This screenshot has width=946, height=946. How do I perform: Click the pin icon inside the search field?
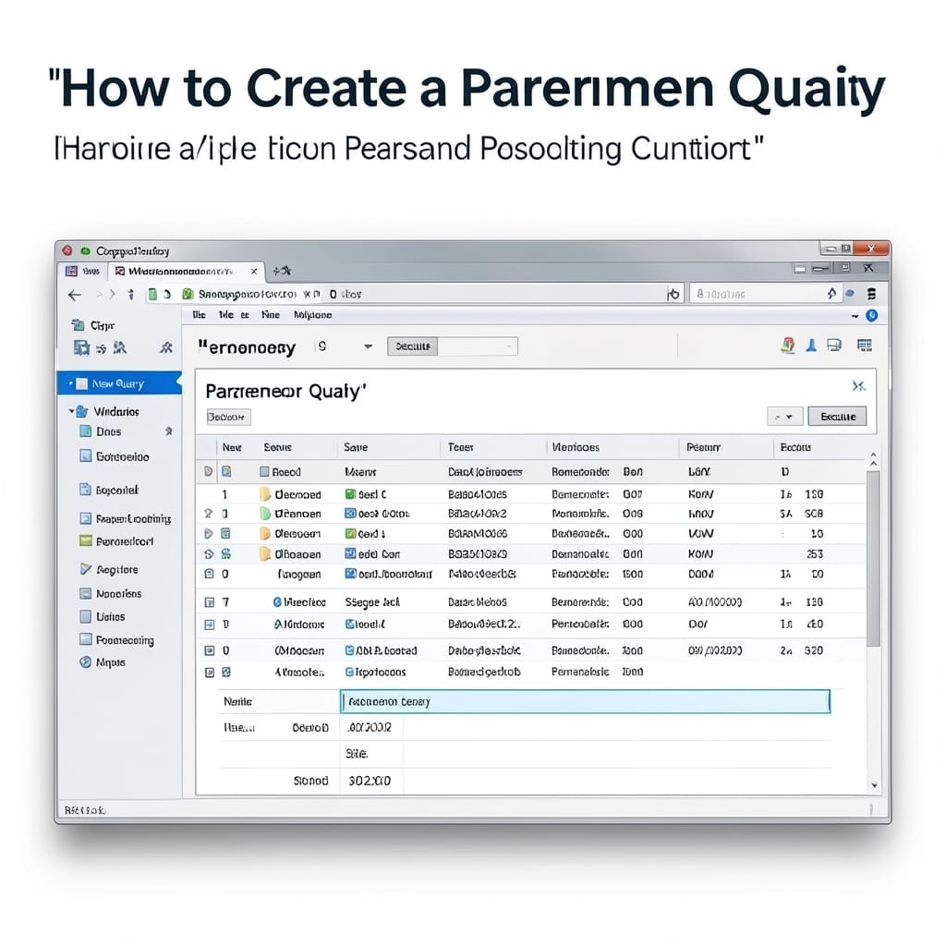coord(832,294)
